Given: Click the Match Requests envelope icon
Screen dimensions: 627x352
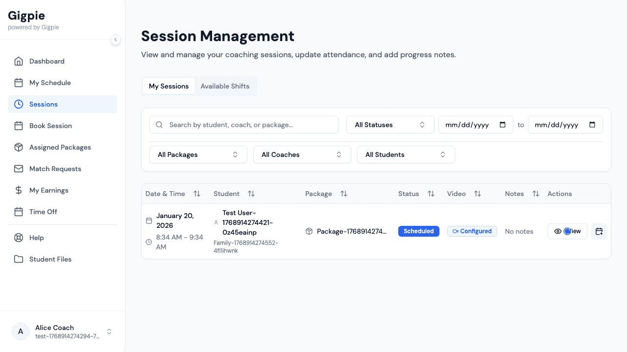Looking at the screenshot, I should [19, 169].
